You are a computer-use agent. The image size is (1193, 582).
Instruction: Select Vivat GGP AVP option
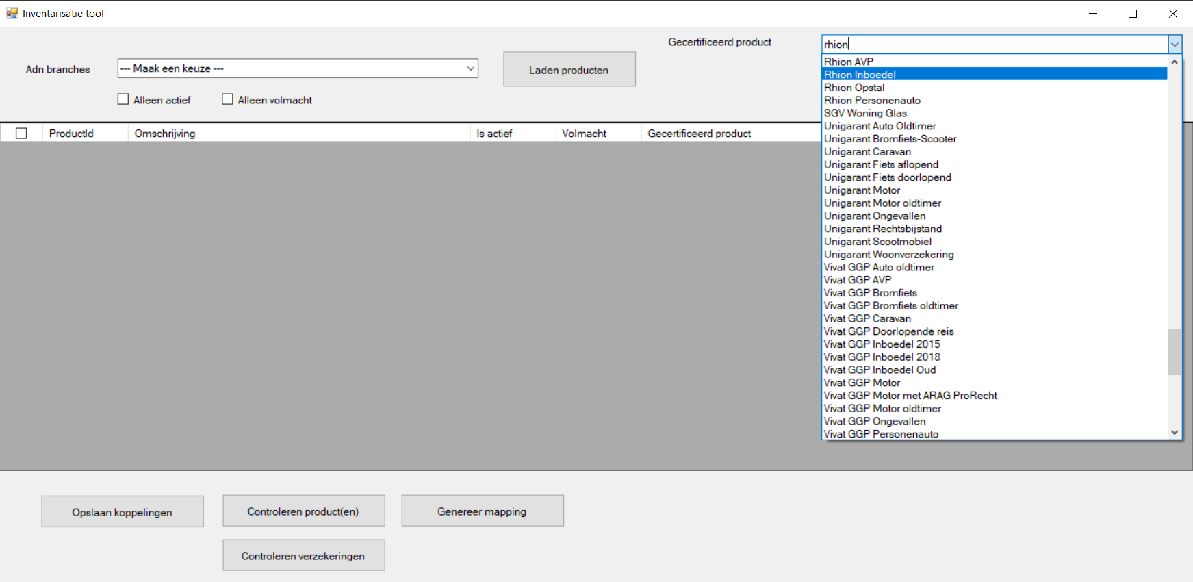(x=995, y=280)
